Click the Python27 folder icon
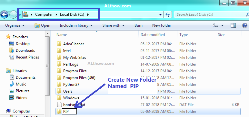Screen dimensions: 249x117 click(59, 85)
